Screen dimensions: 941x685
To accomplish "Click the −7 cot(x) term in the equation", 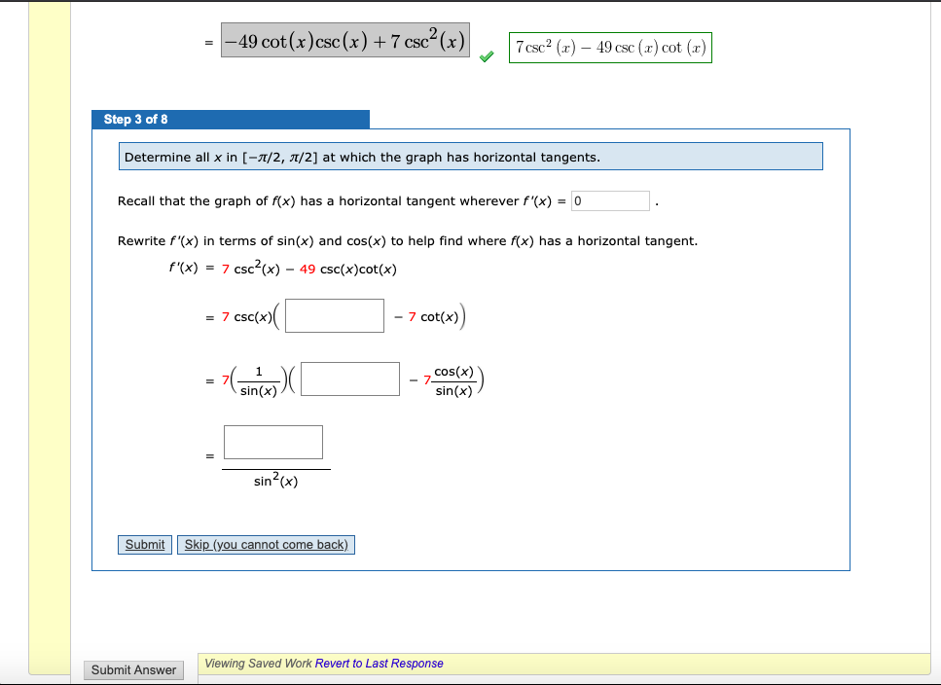I will coord(430,315).
